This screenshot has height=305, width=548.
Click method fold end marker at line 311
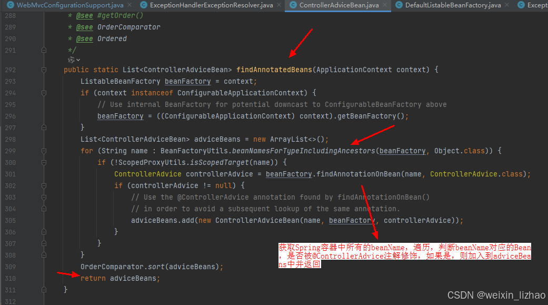[44, 290]
